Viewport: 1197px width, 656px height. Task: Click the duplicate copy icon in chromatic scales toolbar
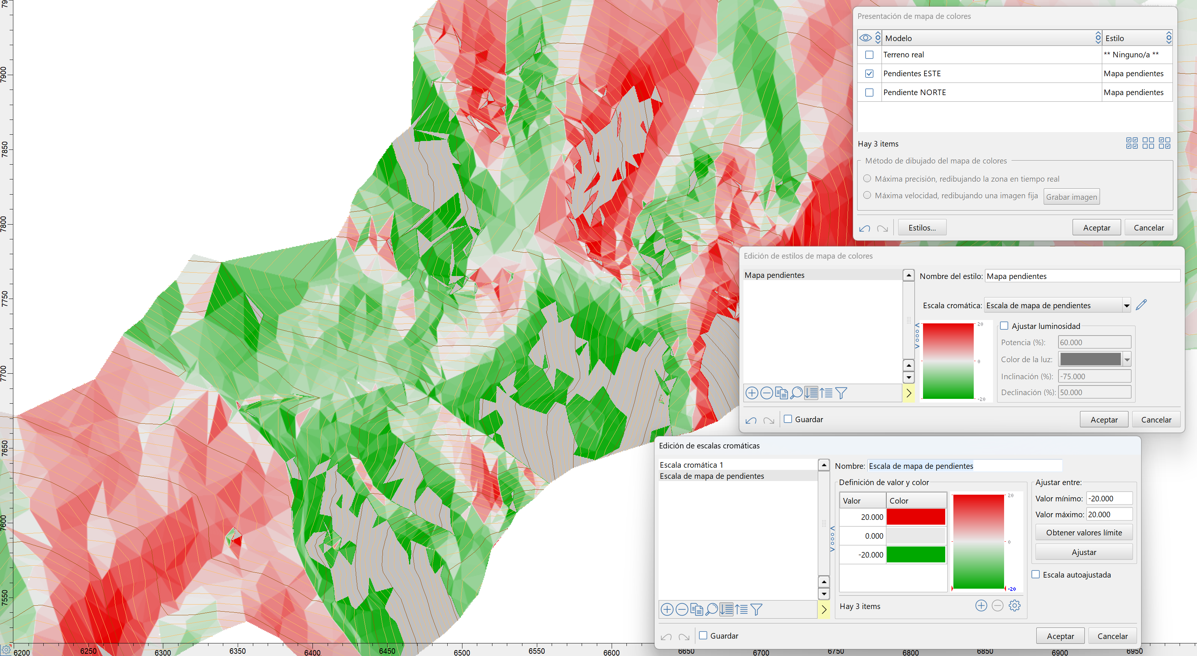696,609
